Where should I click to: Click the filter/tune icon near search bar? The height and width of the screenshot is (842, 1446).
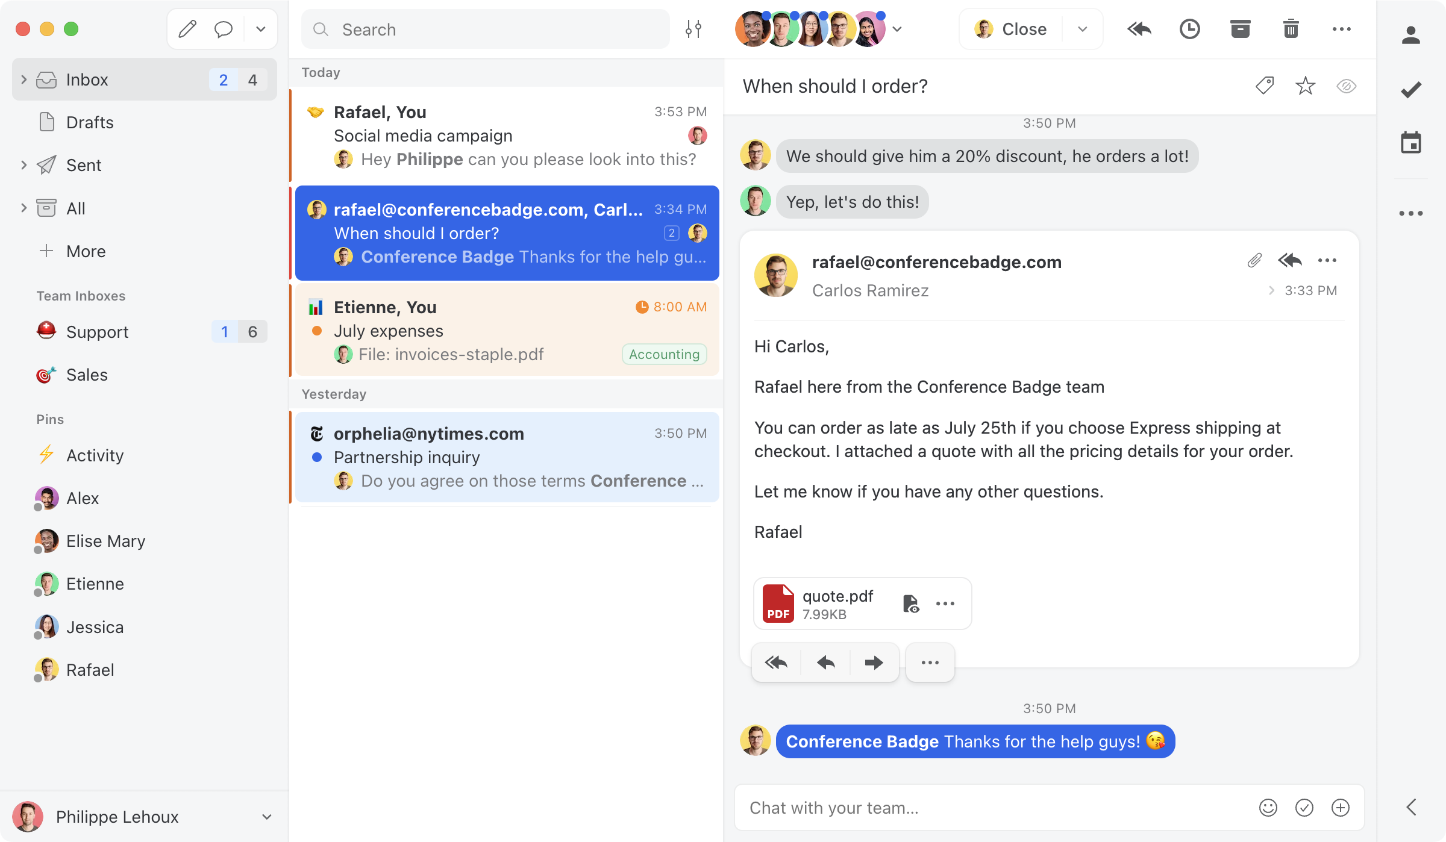(x=694, y=29)
